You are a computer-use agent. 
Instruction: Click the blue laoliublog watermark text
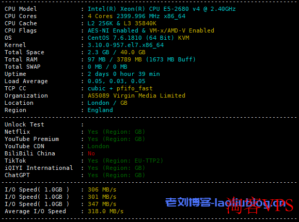pos(225,202)
